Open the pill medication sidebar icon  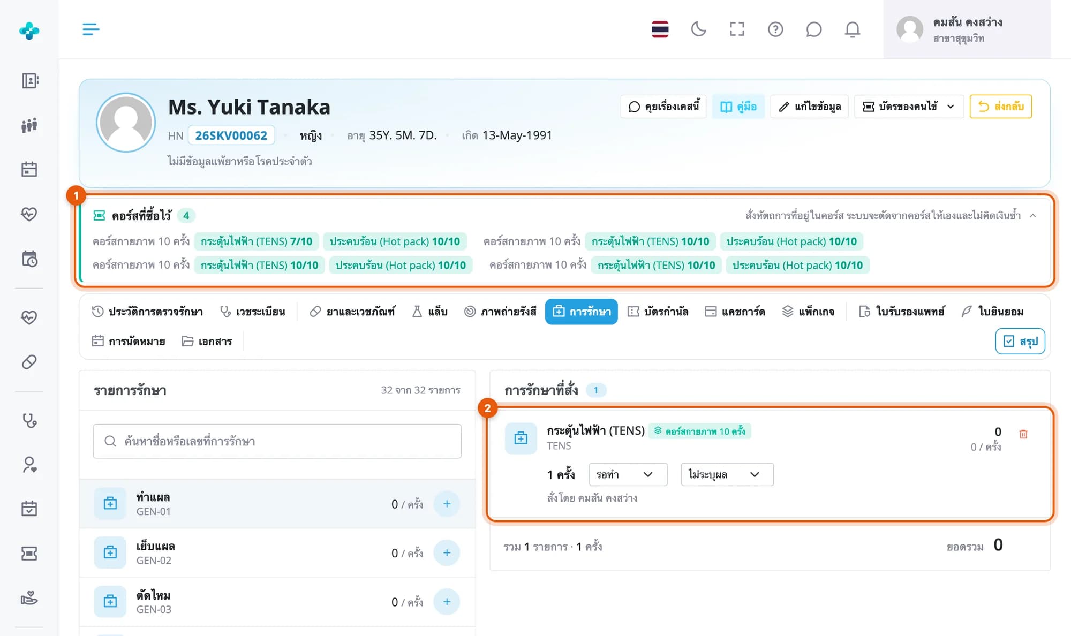(29, 362)
